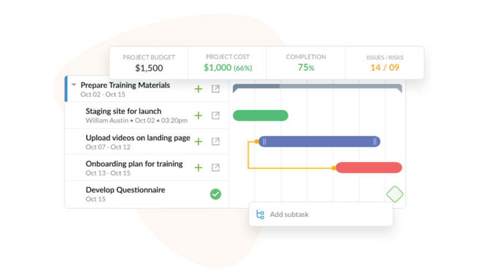Click the Project Cost $1,000 value
The width and height of the screenshot is (494, 277).
227,68
